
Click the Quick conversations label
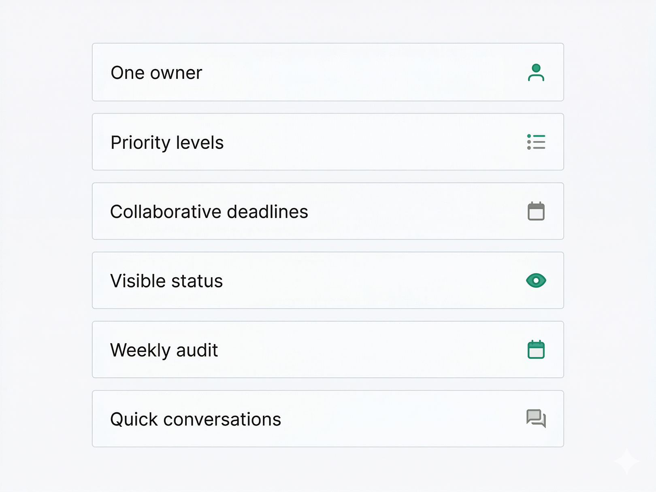[x=196, y=419]
